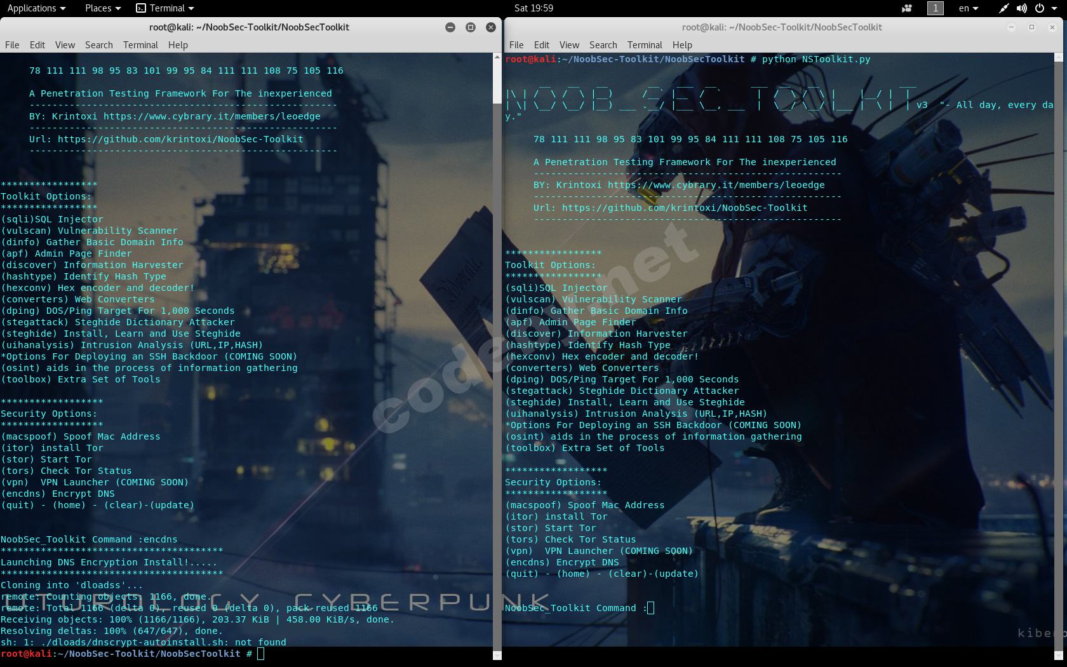
Task: Click the pen icon in the system tray
Action: point(1003,8)
